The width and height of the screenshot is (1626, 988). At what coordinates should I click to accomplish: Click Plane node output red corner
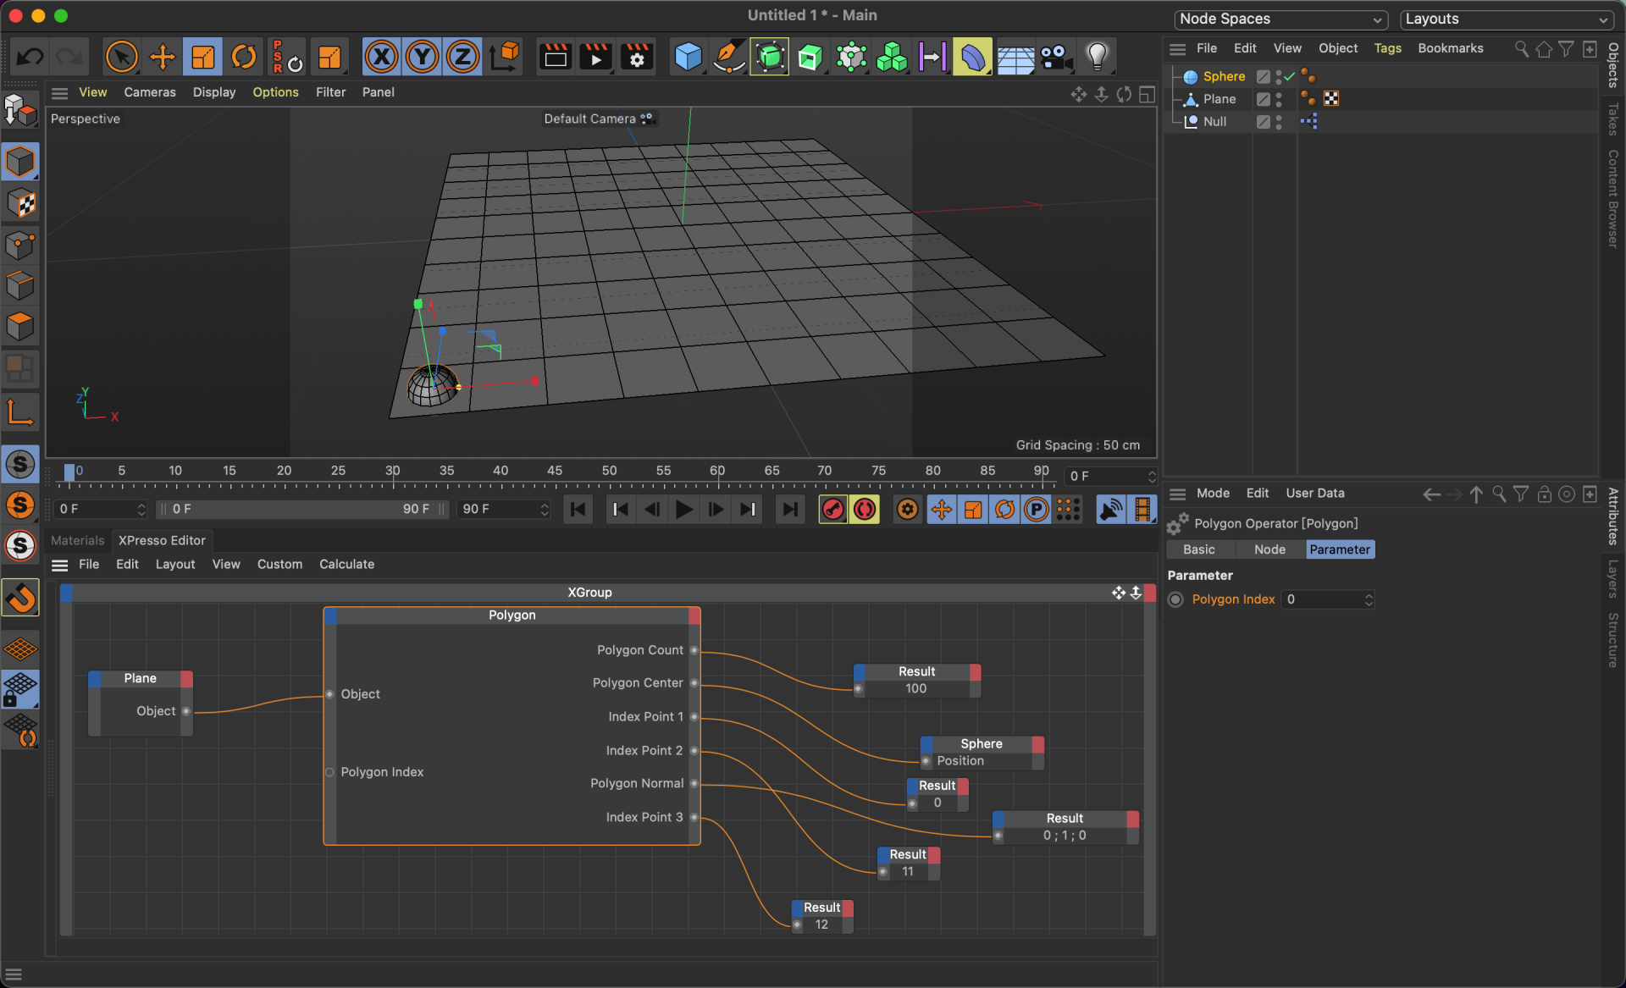[186, 678]
